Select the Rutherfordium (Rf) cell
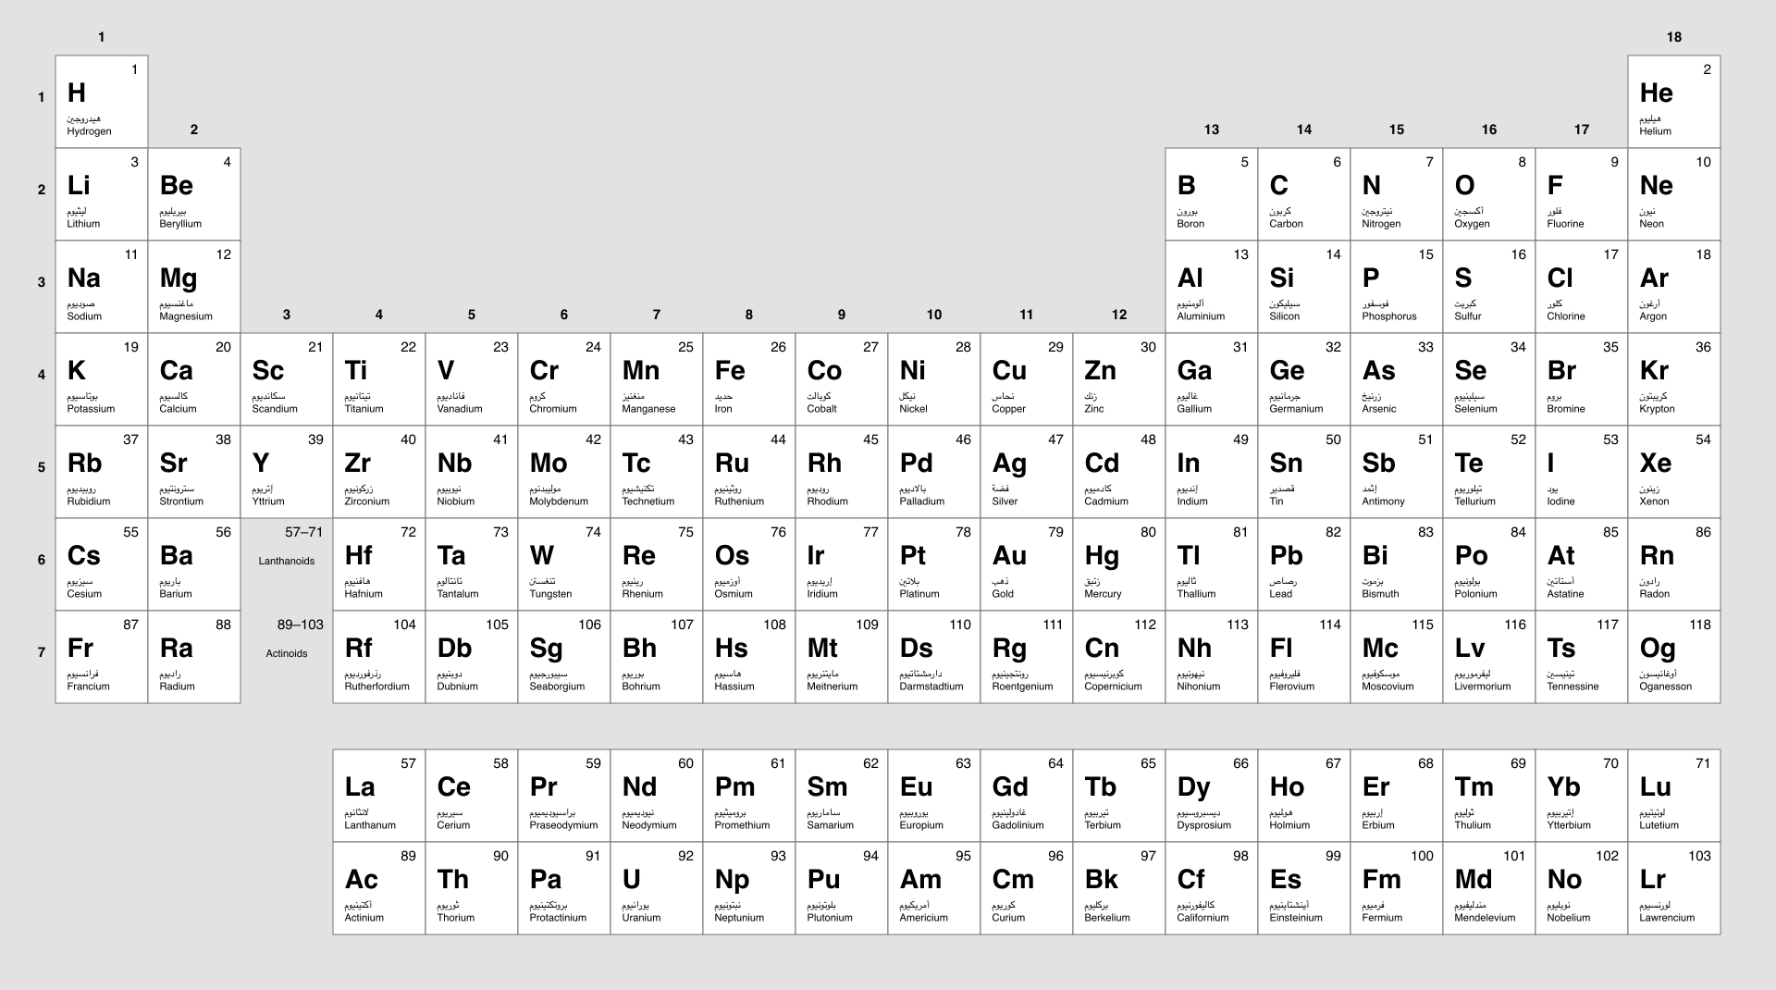The width and height of the screenshot is (1776, 990). (379, 657)
